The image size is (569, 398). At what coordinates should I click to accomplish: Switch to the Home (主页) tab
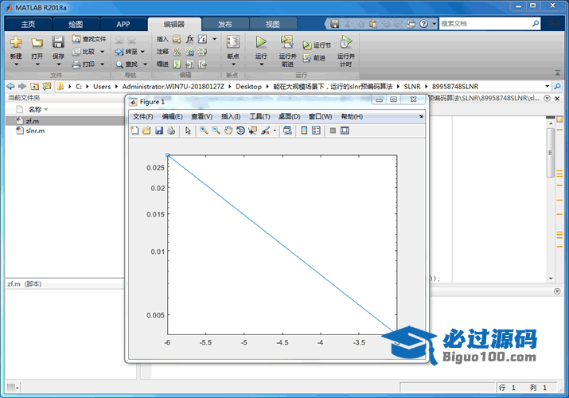pos(28,25)
